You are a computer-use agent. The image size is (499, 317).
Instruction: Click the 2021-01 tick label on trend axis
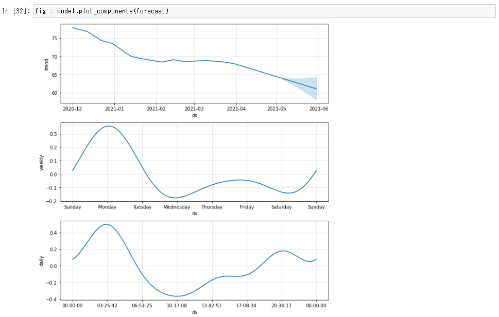pyautogui.click(x=114, y=109)
